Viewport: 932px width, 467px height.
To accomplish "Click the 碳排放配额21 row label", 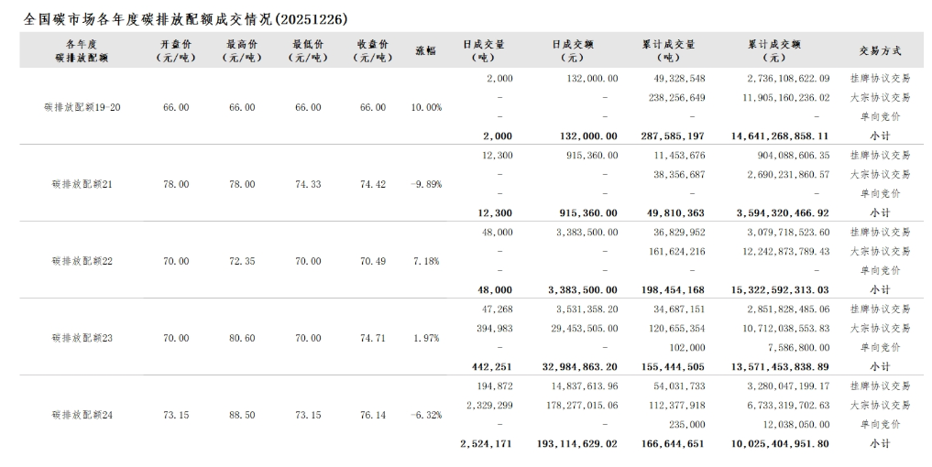I will [x=82, y=184].
